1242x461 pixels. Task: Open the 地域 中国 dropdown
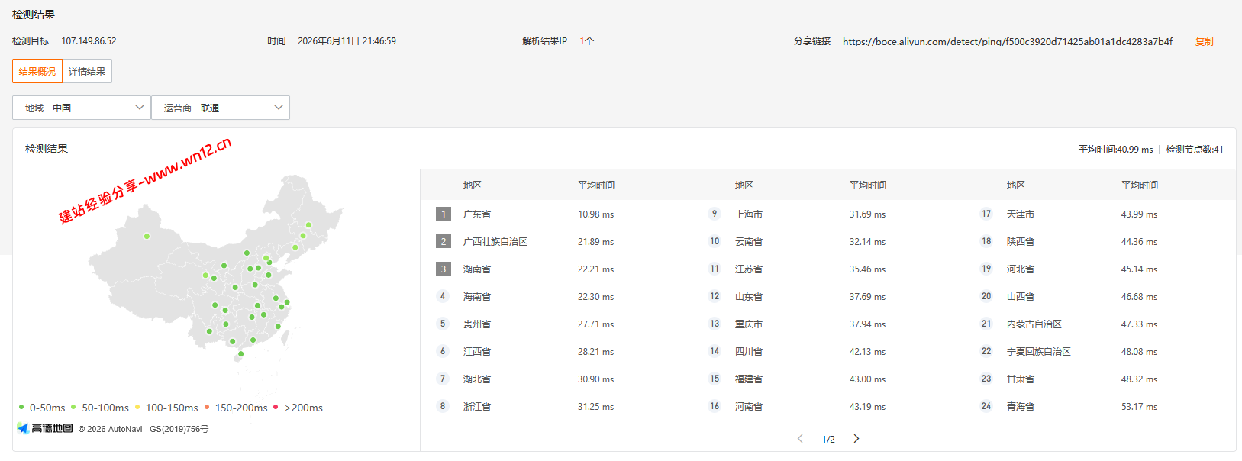tap(82, 108)
